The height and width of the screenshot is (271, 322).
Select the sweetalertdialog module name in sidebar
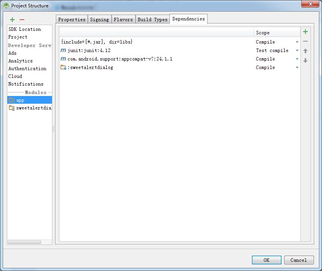point(34,108)
